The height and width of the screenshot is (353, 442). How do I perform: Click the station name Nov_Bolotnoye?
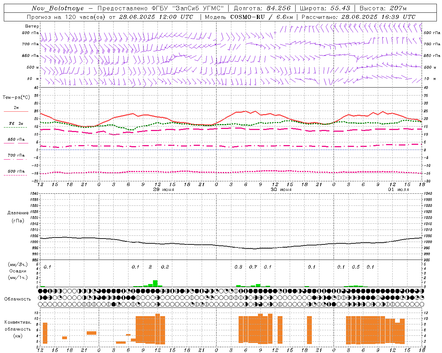pyautogui.click(x=58, y=8)
